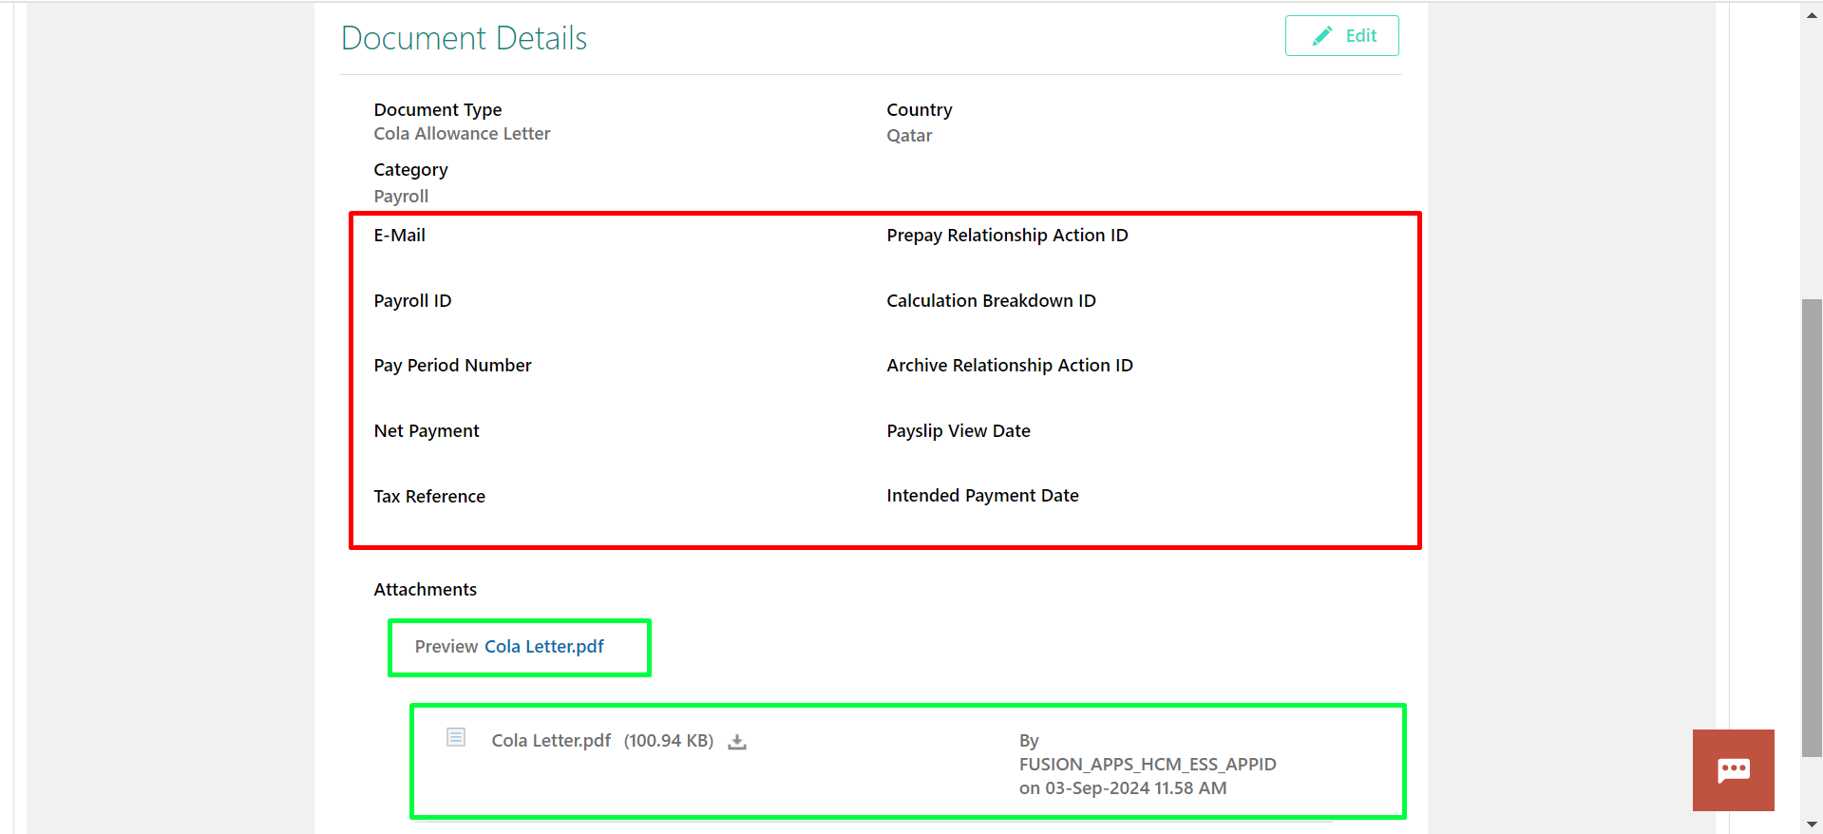Select the 'Payroll' category value
The image size is (1823, 834).
point(401,197)
